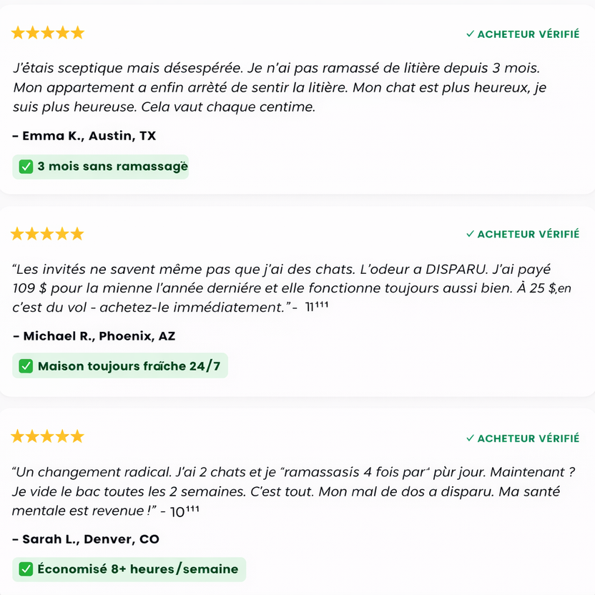Screen dimensions: 595x595
Task: Select the "Économisé 8+ heures/semaine" badge text
Action: 137,569
